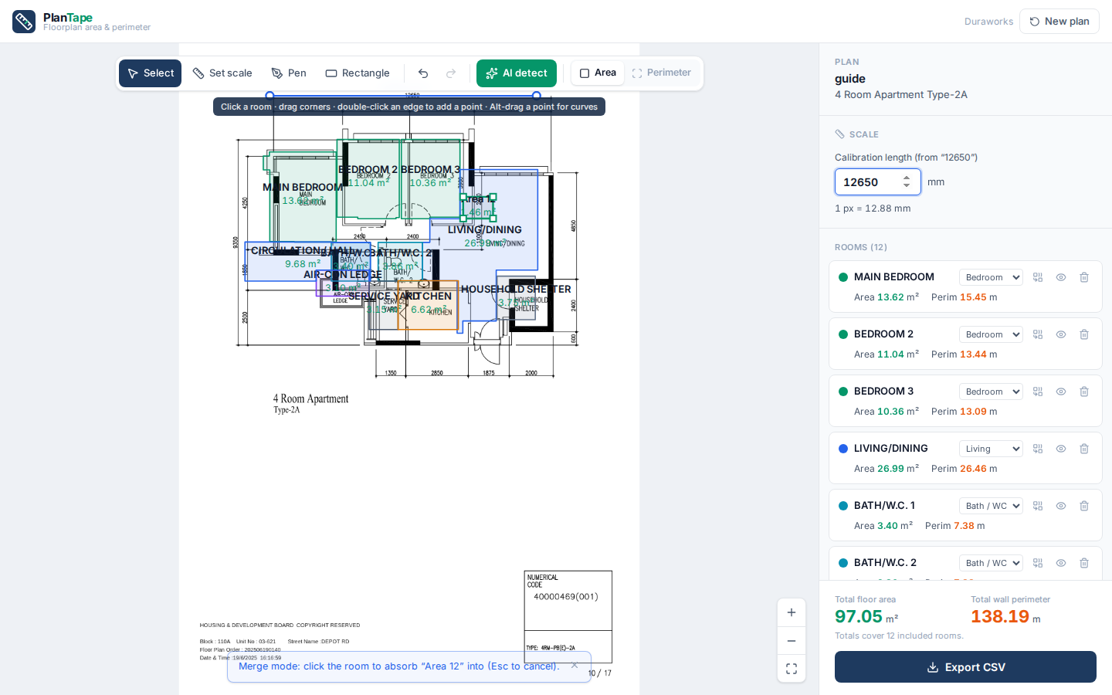Screen dimensions: 1112x695
Task: Delete the BEDROOM 2 room with its trash icon
Action: click(1084, 334)
